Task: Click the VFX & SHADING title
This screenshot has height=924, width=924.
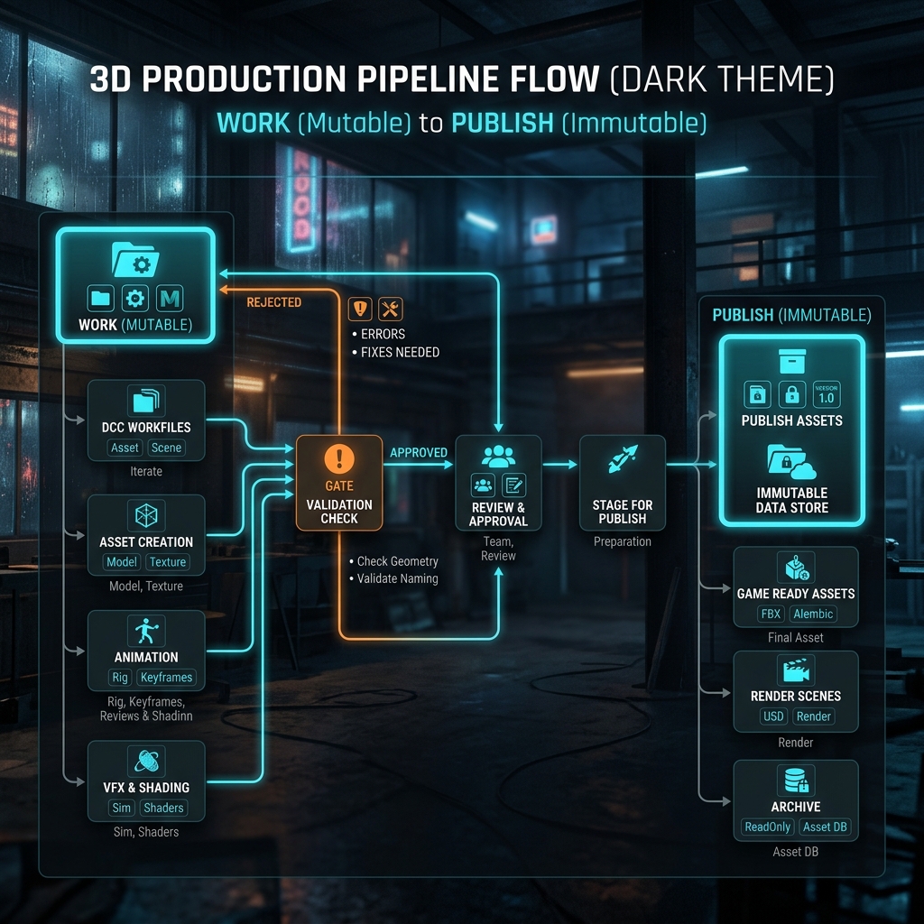Action: point(146,787)
